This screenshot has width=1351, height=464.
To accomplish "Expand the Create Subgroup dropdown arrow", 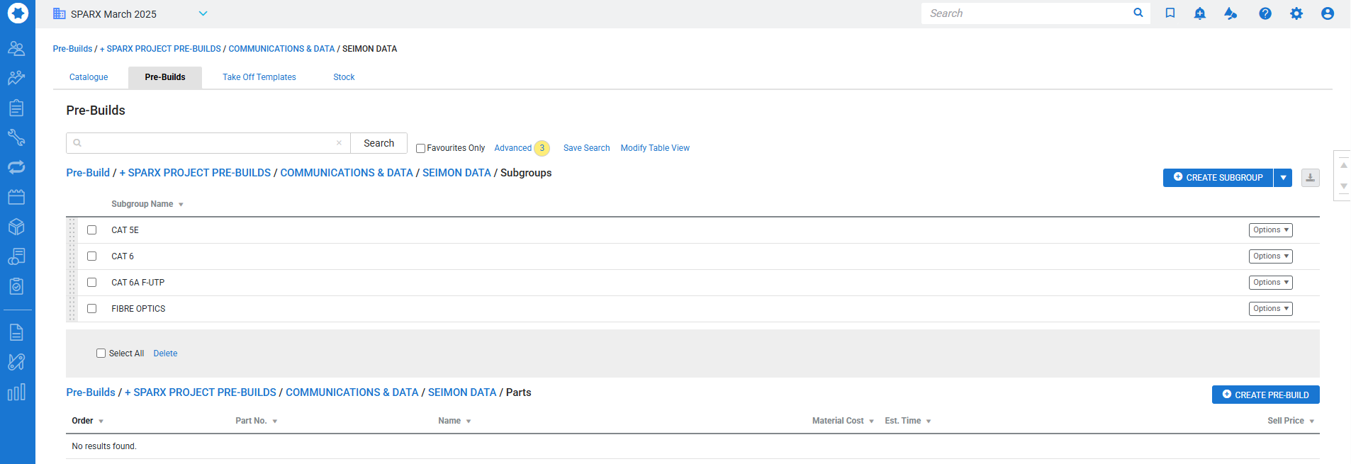I will (1283, 178).
